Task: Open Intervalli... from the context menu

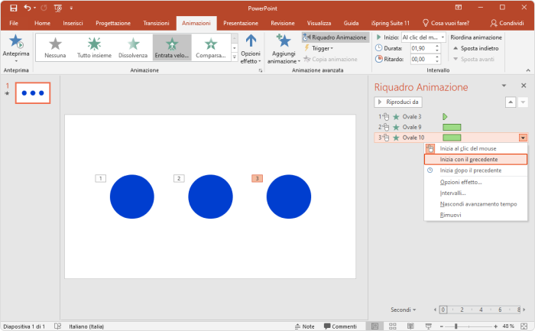Action: [x=475, y=193]
